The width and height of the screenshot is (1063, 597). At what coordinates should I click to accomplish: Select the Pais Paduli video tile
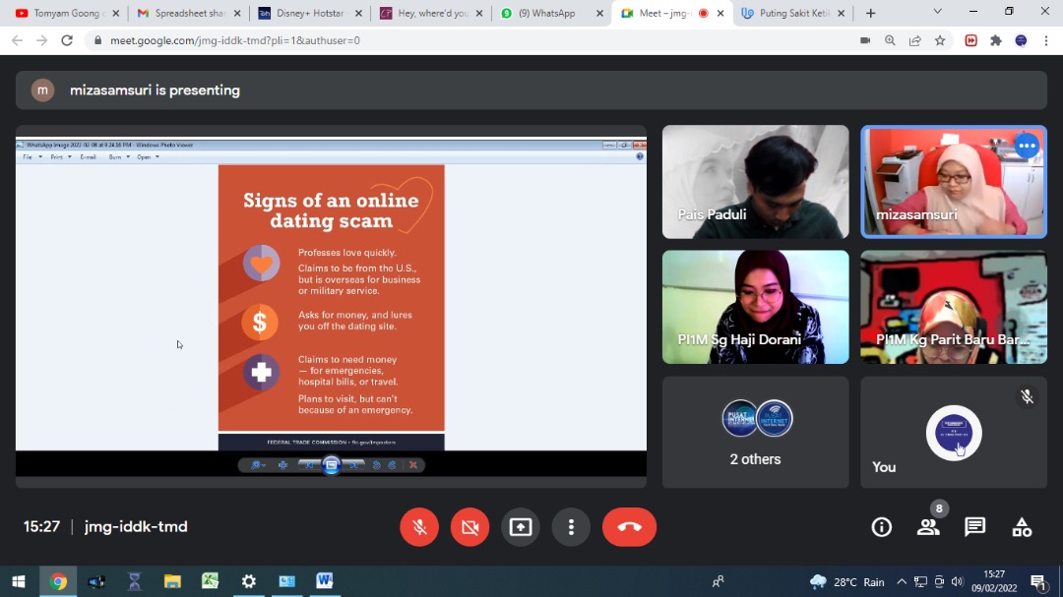(755, 182)
